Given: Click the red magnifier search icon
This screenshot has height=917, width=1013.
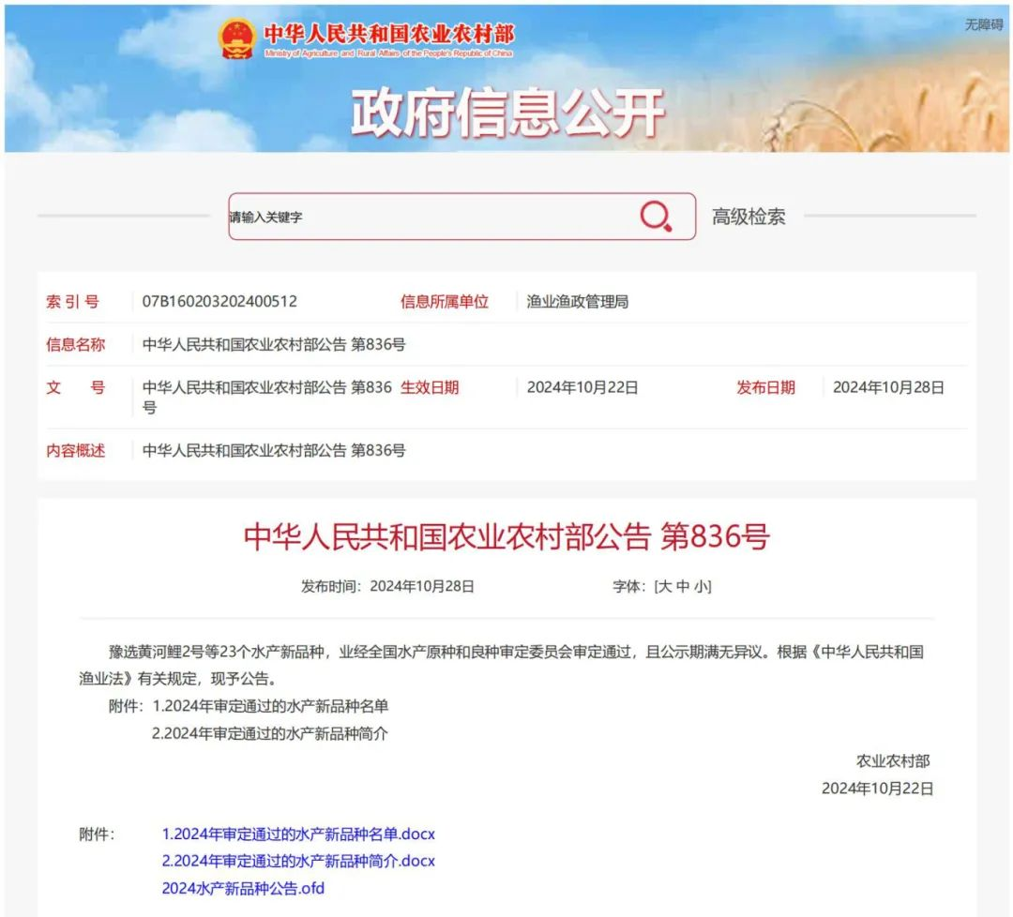Looking at the screenshot, I should point(656,217).
